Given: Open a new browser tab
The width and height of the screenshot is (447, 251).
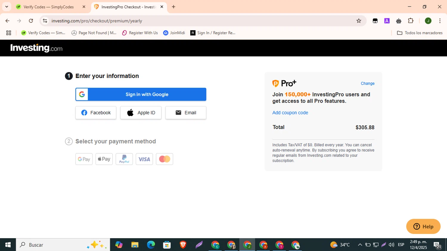Looking at the screenshot, I should [x=173, y=7].
